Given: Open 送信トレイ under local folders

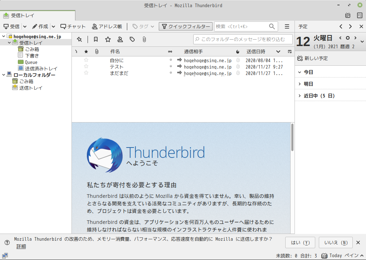Looking at the screenshot, I should coord(31,88).
